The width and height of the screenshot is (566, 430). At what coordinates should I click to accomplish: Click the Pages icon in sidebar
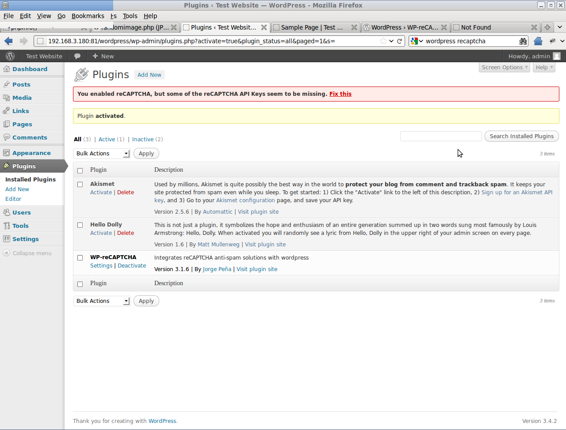click(7, 124)
